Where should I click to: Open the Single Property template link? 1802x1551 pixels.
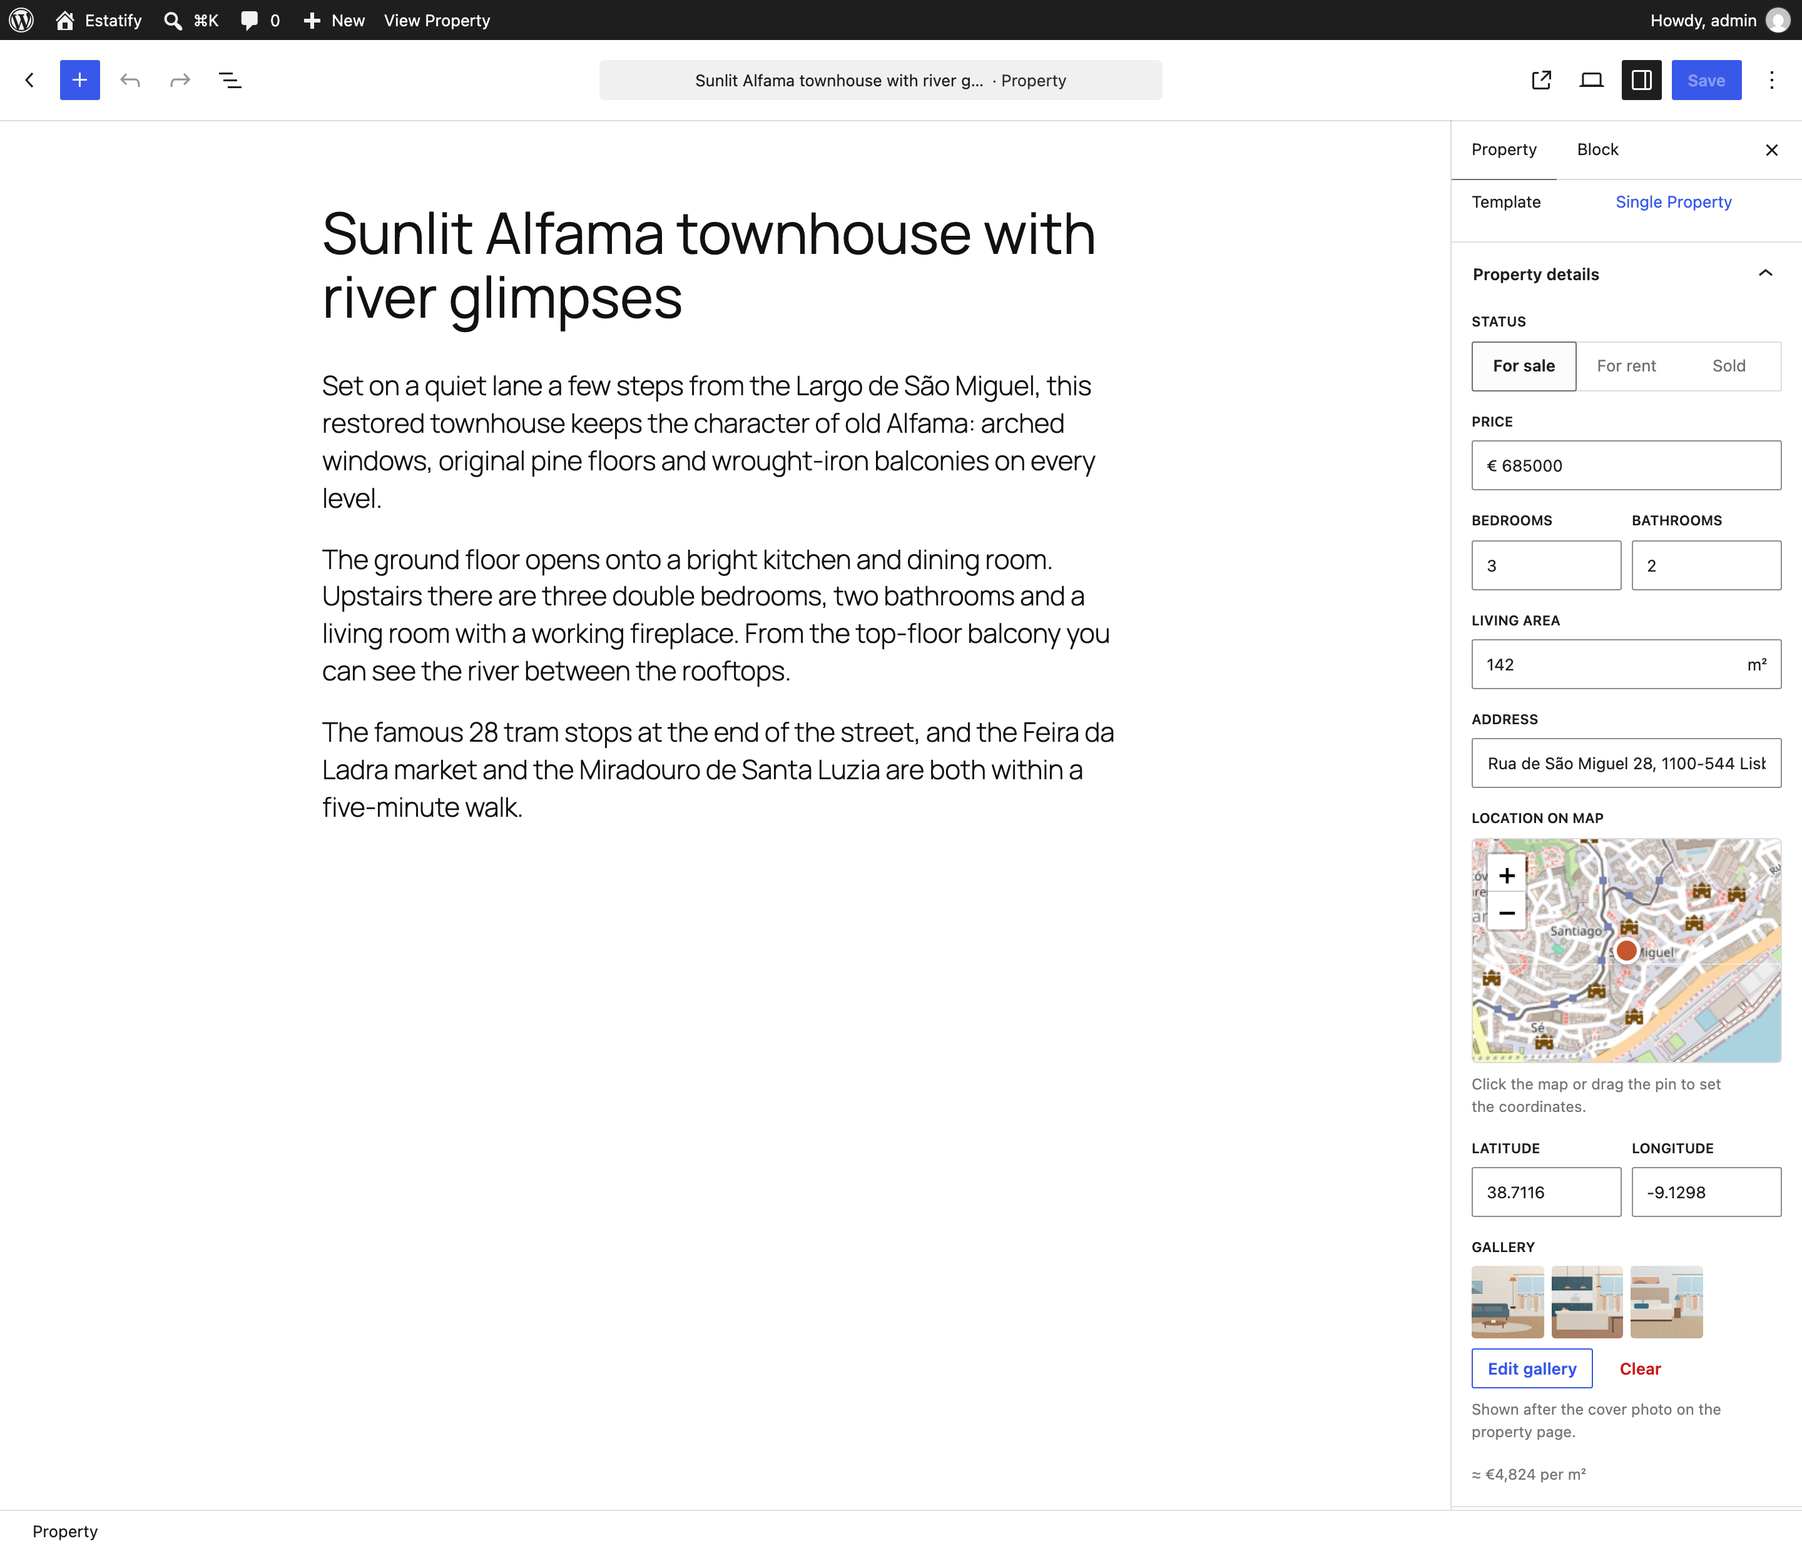1673,202
